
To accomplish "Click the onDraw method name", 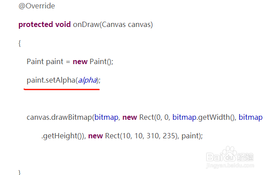I will click(x=86, y=25).
